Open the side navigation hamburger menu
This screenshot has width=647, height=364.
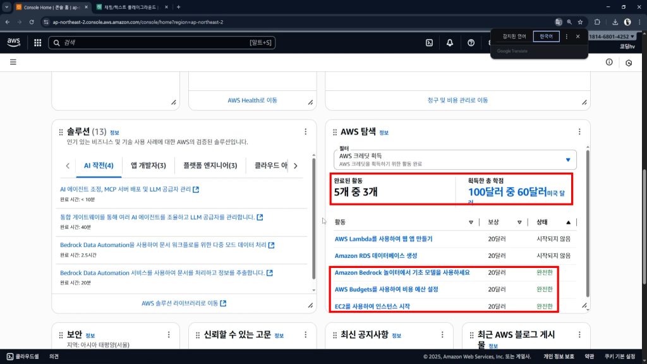[x=13, y=62]
